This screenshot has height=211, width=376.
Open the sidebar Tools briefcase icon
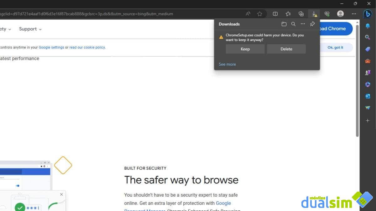(368, 61)
